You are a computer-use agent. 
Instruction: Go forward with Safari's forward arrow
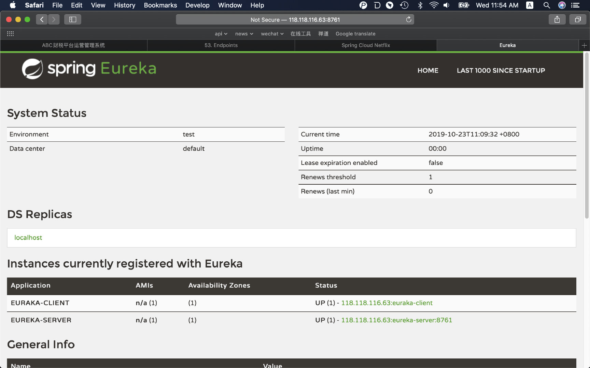[54, 19]
